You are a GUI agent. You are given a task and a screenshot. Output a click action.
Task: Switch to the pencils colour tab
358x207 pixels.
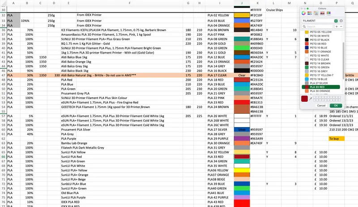tap(328, 13)
